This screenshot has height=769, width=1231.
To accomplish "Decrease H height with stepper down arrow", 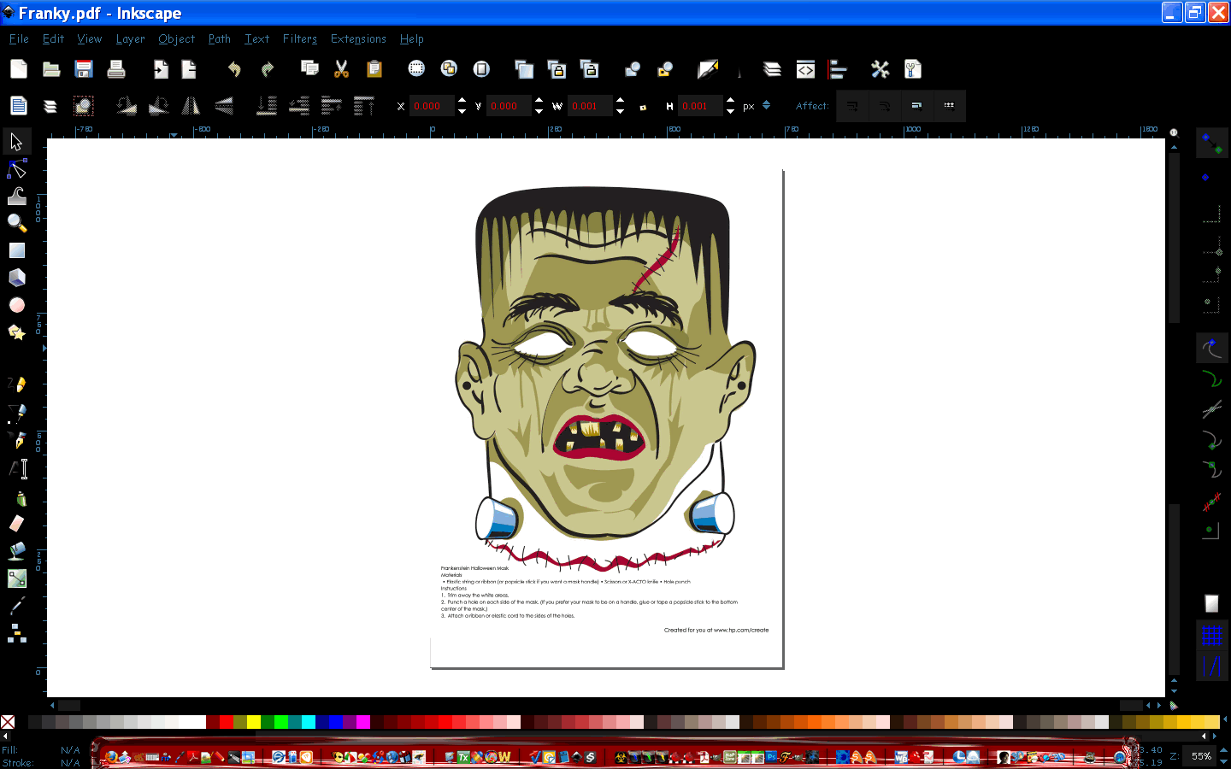I will [730, 111].
